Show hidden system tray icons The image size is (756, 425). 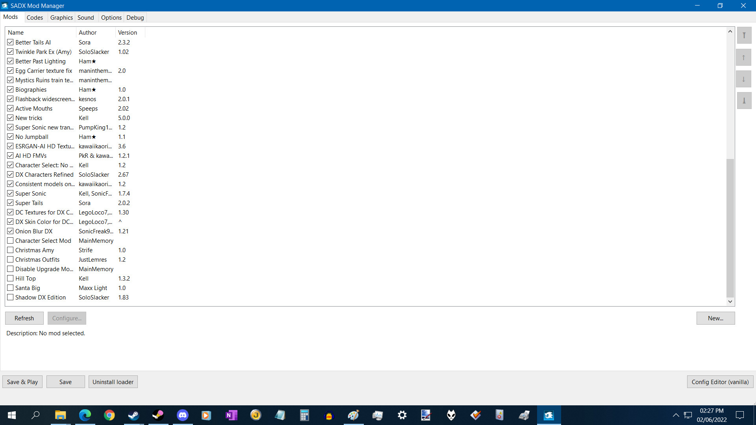[676, 415]
